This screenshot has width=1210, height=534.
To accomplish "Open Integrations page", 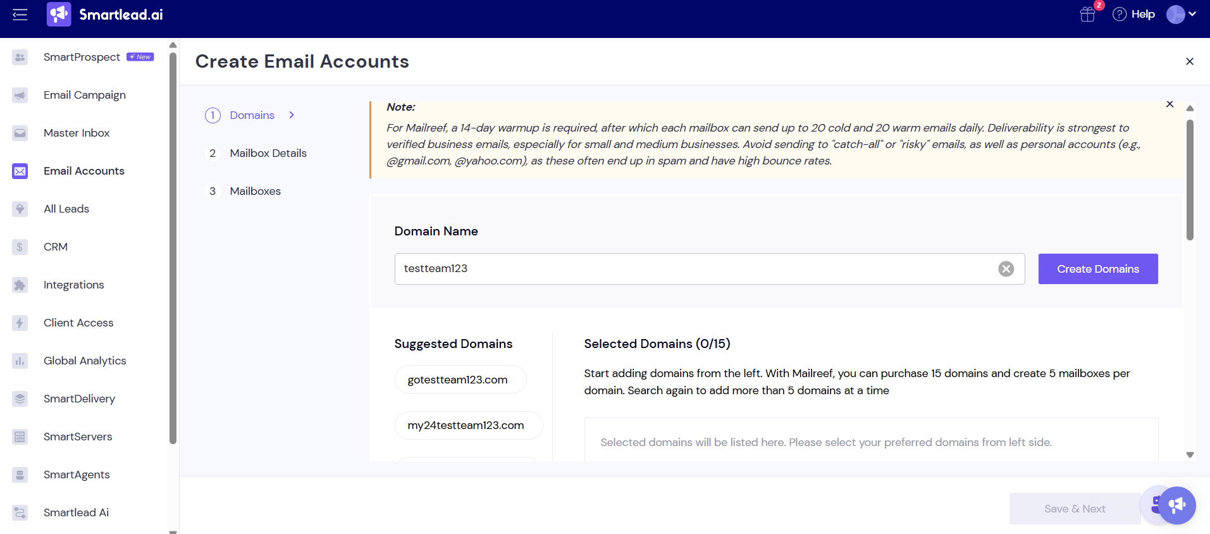I will [x=74, y=285].
